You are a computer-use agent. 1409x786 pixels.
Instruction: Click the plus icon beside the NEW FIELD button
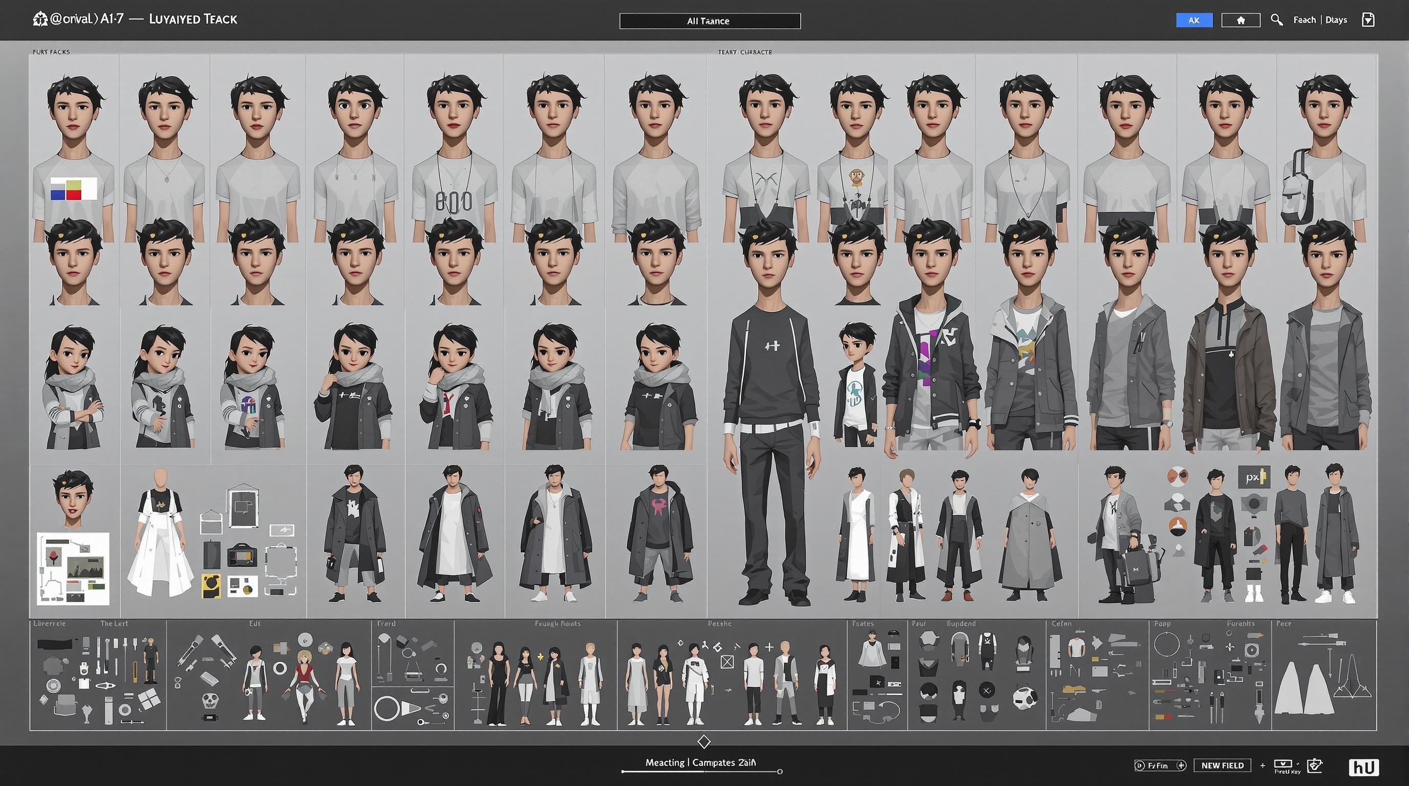pyautogui.click(x=1263, y=765)
